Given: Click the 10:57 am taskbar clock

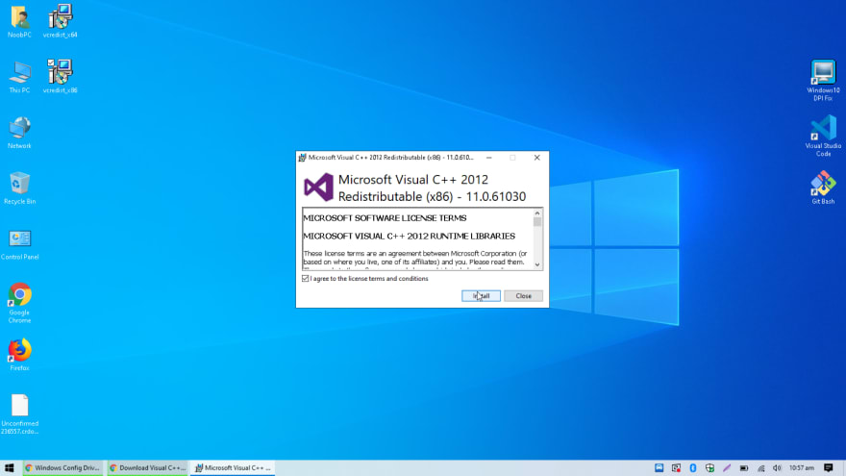Looking at the screenshot, I should [x=802, y=468].
